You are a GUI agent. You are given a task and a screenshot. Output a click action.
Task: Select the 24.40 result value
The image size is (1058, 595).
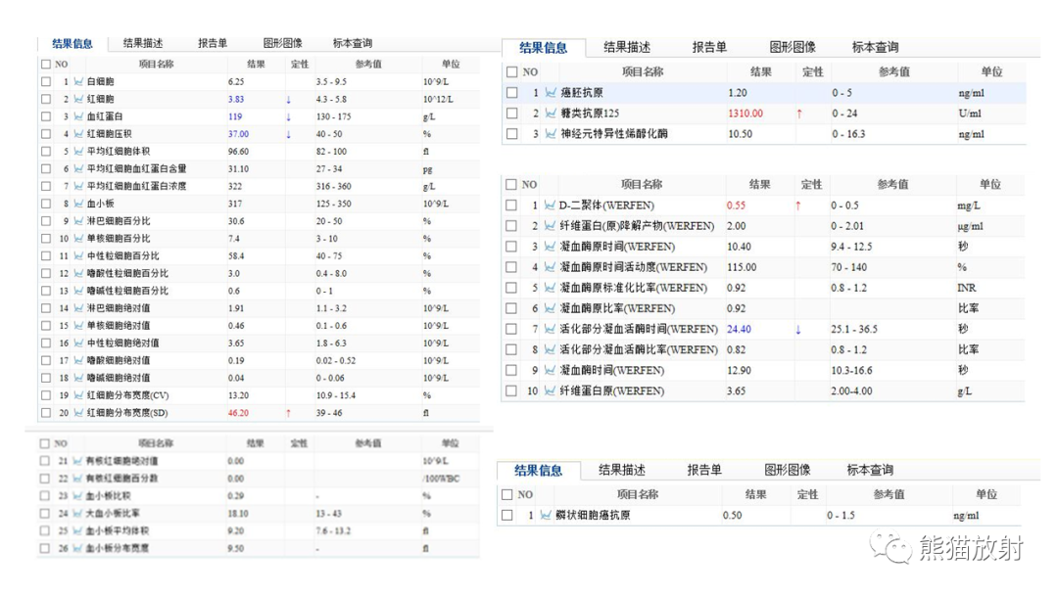739,329
